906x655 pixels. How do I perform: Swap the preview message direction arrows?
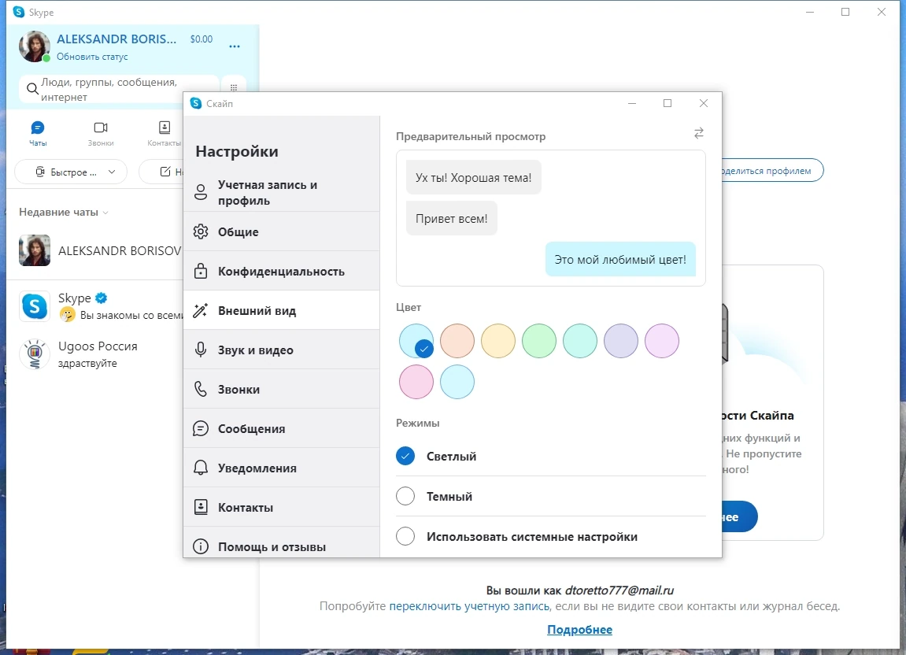(698, 134)
